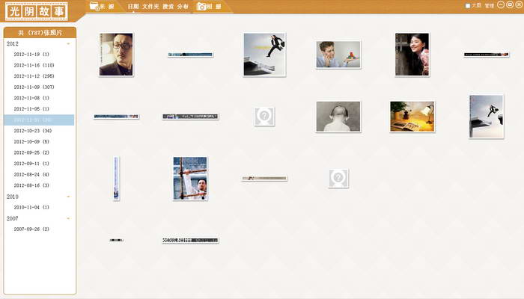524x299 pixels.
Task: Open the child wearing headphones thumbnail
Action: 338,117
